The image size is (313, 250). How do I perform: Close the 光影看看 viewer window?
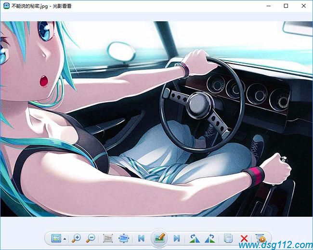point(303,6)
